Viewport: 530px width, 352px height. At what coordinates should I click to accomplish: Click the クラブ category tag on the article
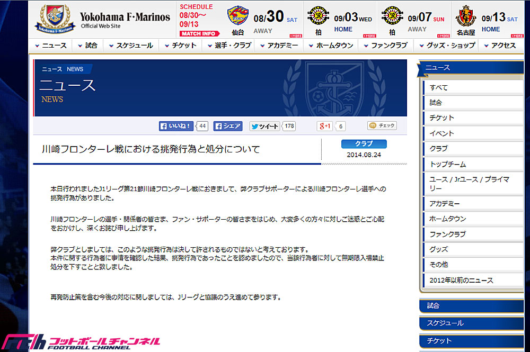coord(363,144)
